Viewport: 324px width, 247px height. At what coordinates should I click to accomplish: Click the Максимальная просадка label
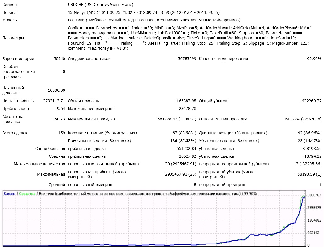coord(91,119)
